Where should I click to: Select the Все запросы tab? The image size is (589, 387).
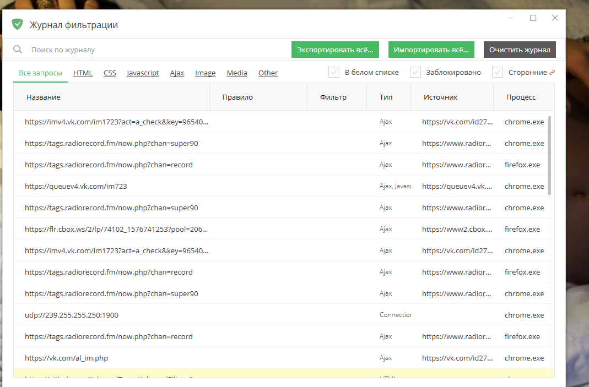(40, 73)
